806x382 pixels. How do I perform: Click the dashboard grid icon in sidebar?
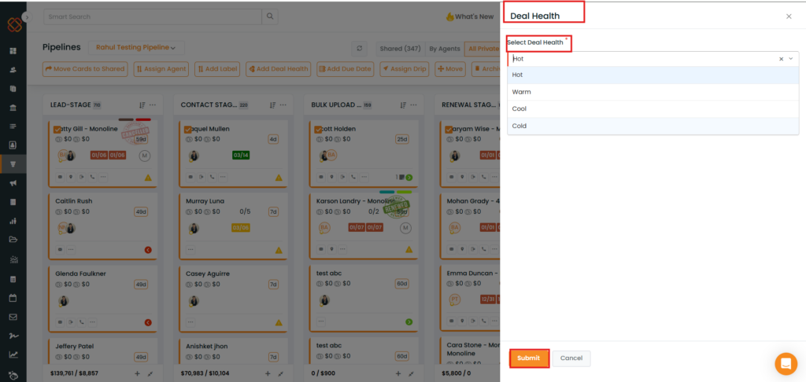click(13, 51)
